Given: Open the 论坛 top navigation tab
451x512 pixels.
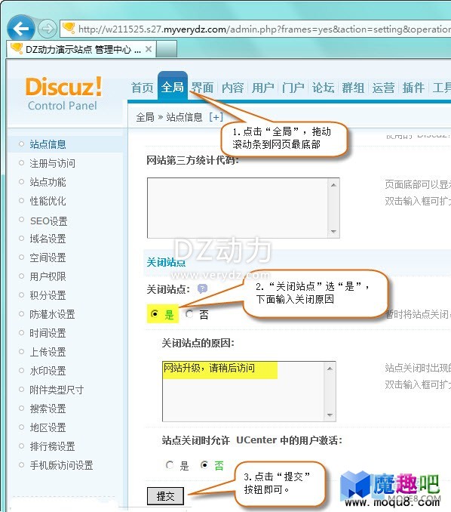Looking at the screenshot, I should (324, 88).
